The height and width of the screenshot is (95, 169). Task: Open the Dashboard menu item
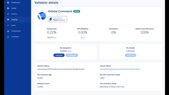point(16,2)
